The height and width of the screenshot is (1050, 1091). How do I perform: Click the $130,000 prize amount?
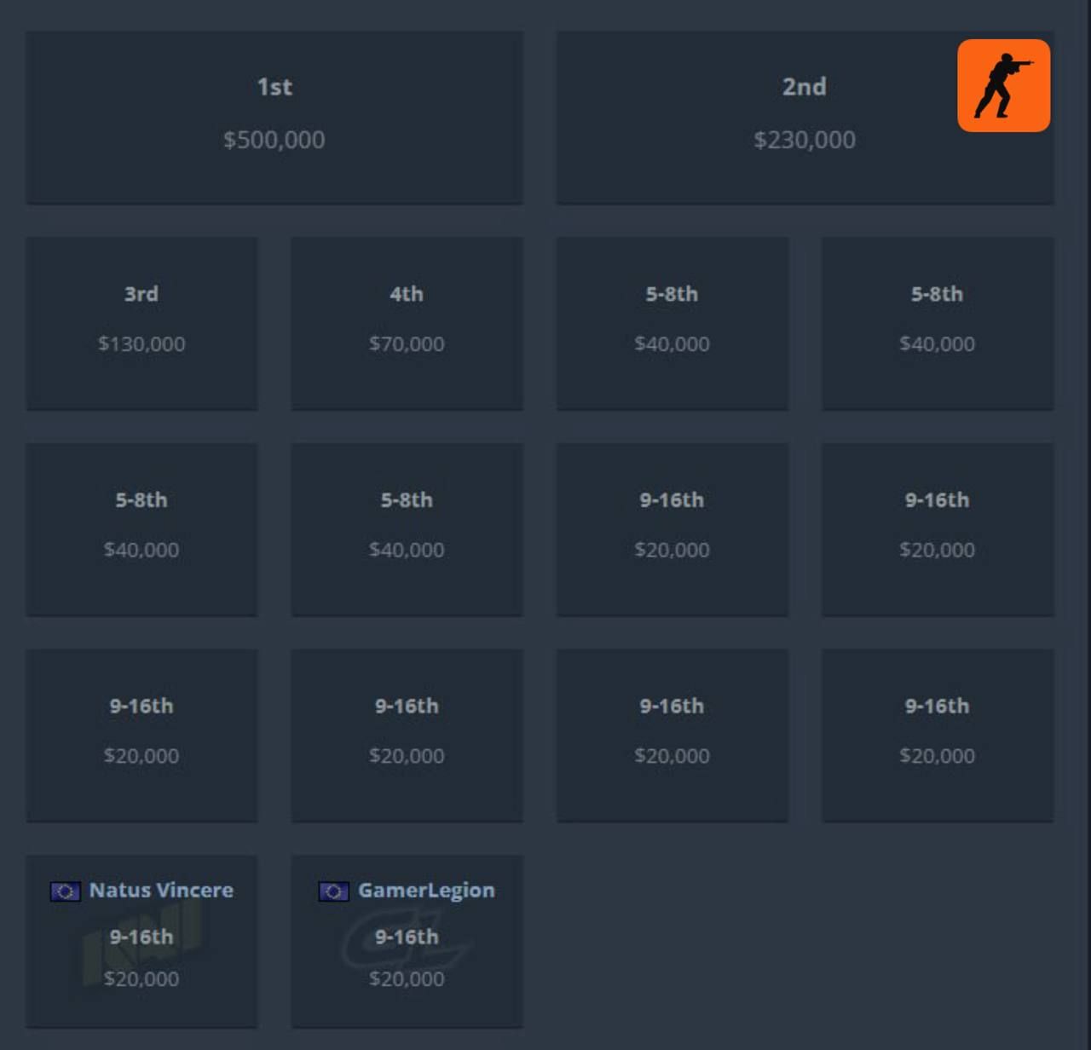click(x=141, y=343)
